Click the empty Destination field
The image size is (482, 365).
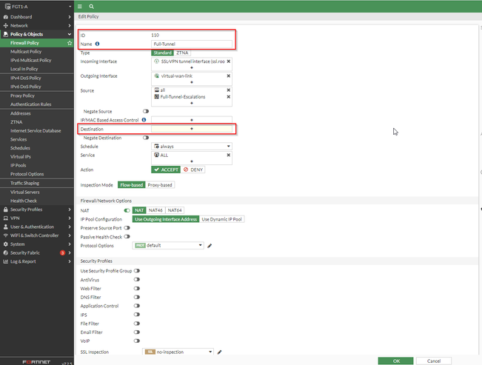pos(192,129)
